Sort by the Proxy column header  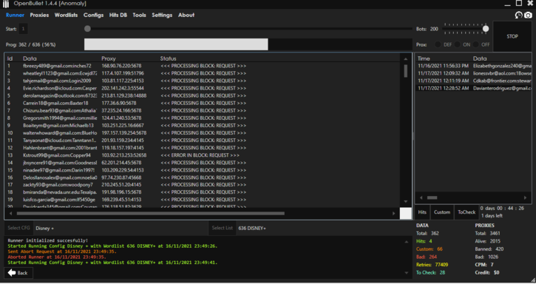[x=109, y=58]
